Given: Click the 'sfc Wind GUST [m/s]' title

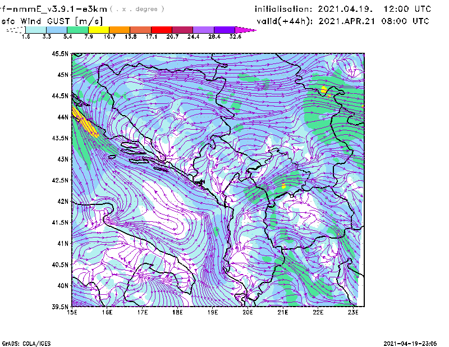Looking at the screenshot, I should 52,21.
